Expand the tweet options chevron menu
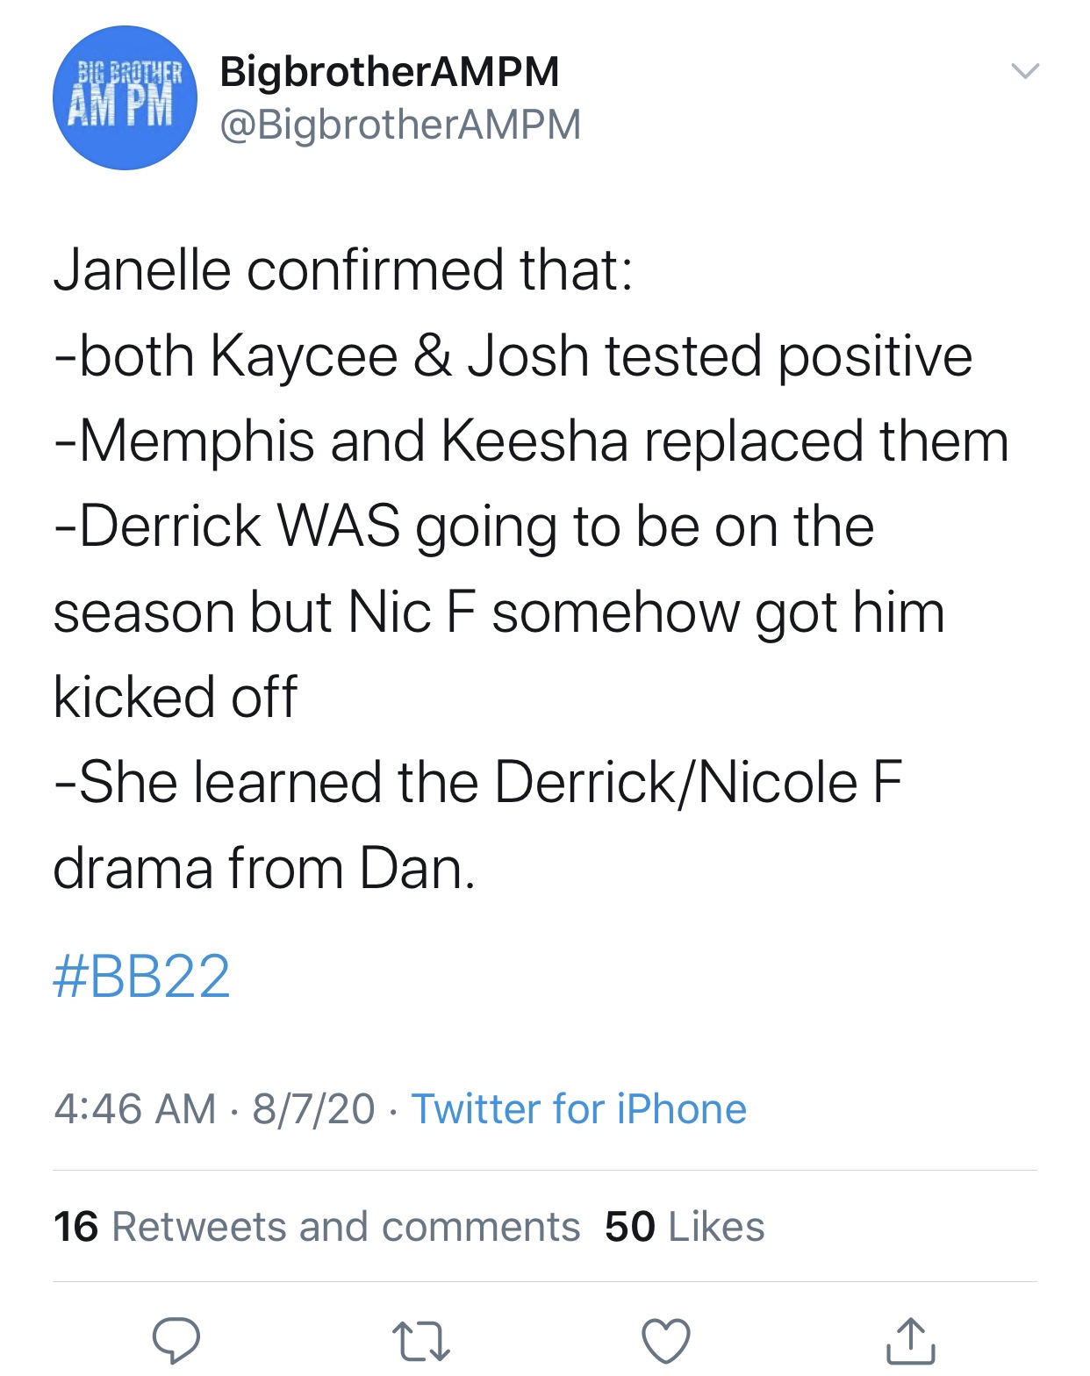The height and width of the screenshot is (1376, 1090). tap(1025, 70)
